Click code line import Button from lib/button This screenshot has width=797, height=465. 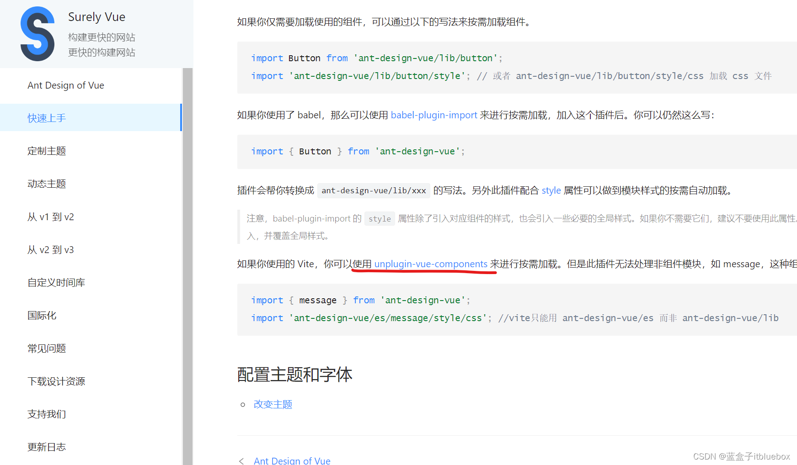tap(377, 58)
